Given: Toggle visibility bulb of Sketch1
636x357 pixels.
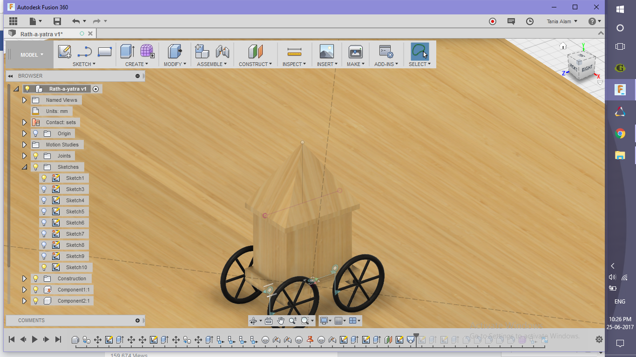Looking at the screenshot, I should (44, 178).
